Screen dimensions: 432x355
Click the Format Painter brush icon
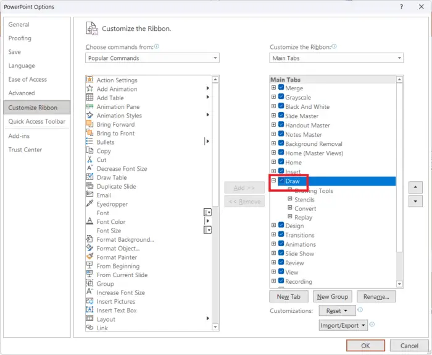click(89, 257)
